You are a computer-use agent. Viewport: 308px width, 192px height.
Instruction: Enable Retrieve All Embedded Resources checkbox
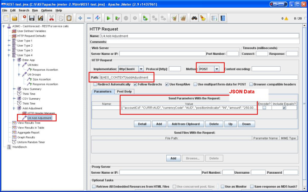click(94, 187)
